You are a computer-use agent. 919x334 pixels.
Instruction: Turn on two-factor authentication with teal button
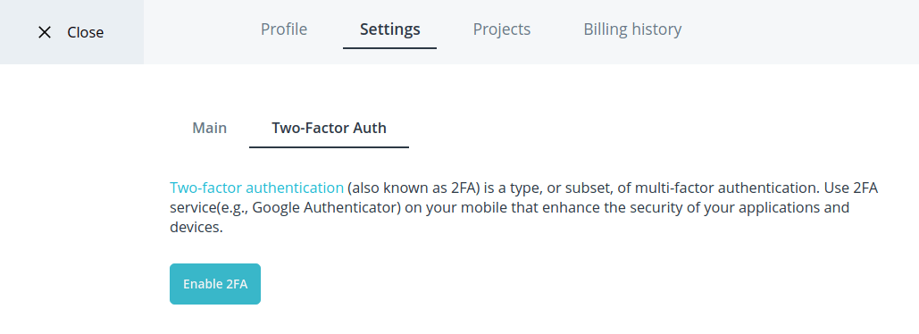[215, 284]
